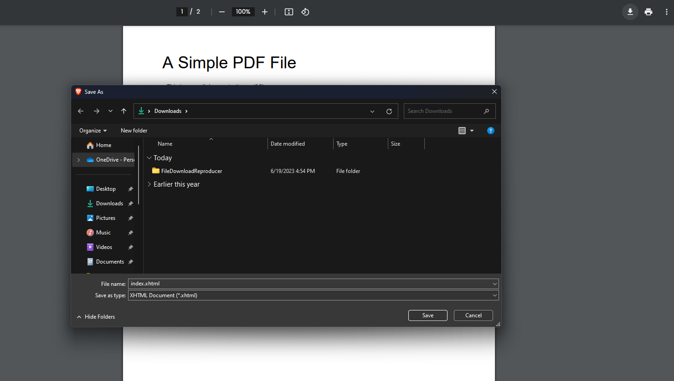The image size is (674, 381).
Task: Sort files by Date modified
Action: [288, 143]
